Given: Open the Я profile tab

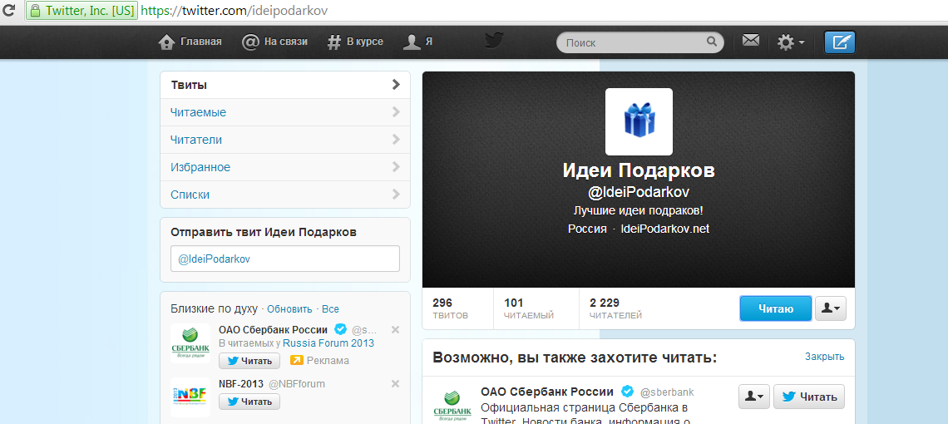Looking at the screenshot, I should tap(418, 42).
